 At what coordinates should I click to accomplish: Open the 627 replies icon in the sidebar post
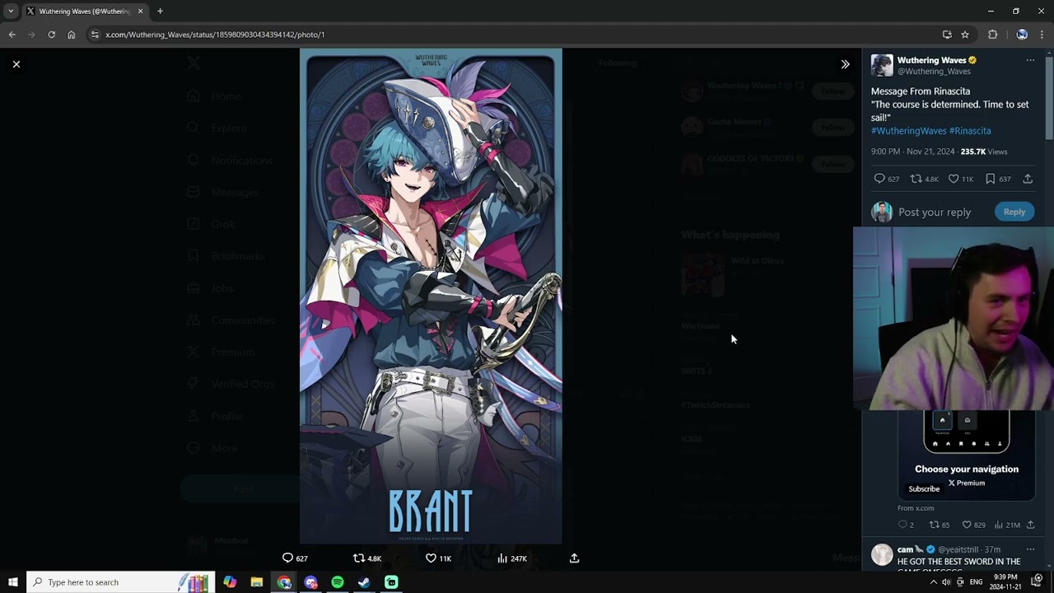(887, 179)
